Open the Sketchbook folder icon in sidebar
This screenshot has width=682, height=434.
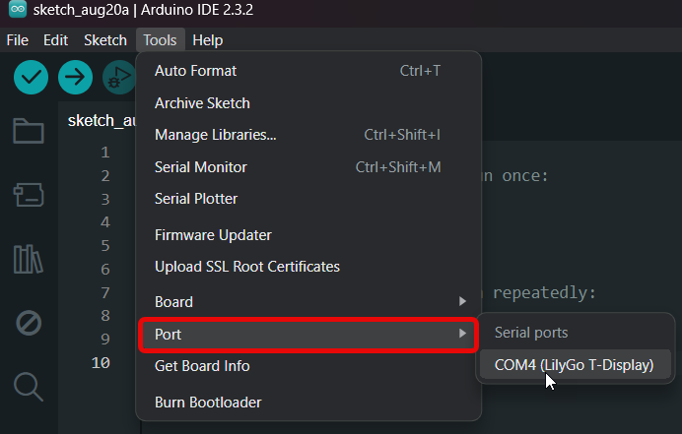[x=29, y=130]
